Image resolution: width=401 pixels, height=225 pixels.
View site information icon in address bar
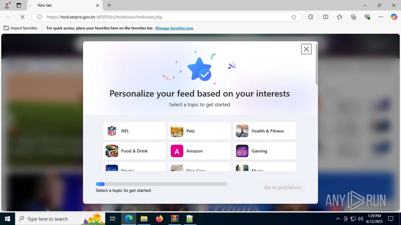click(x=39, y=17)
